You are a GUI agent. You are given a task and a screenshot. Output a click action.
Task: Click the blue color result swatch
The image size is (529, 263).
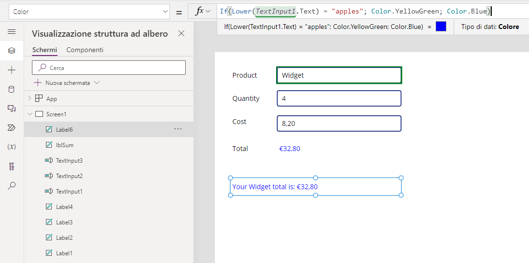[x=441, y=27]
